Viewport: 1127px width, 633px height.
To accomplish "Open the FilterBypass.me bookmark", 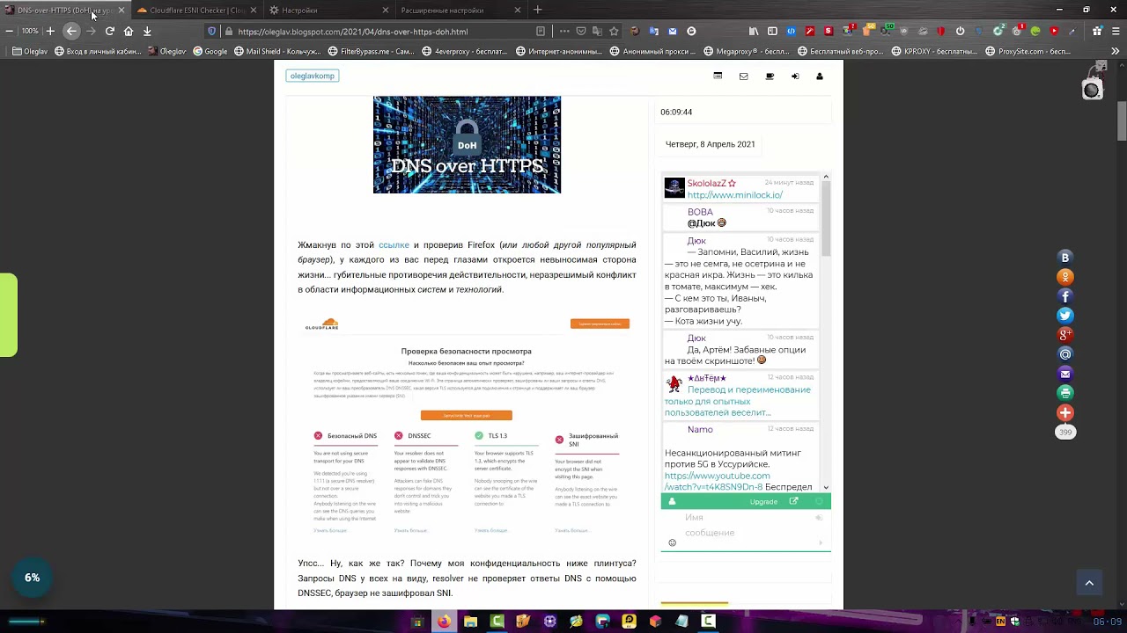I will click(x=372, y=51).
